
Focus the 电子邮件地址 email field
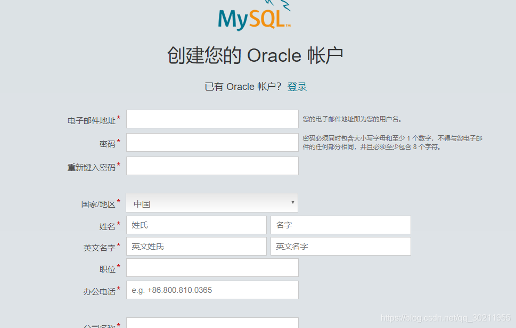tap(212, 119)
